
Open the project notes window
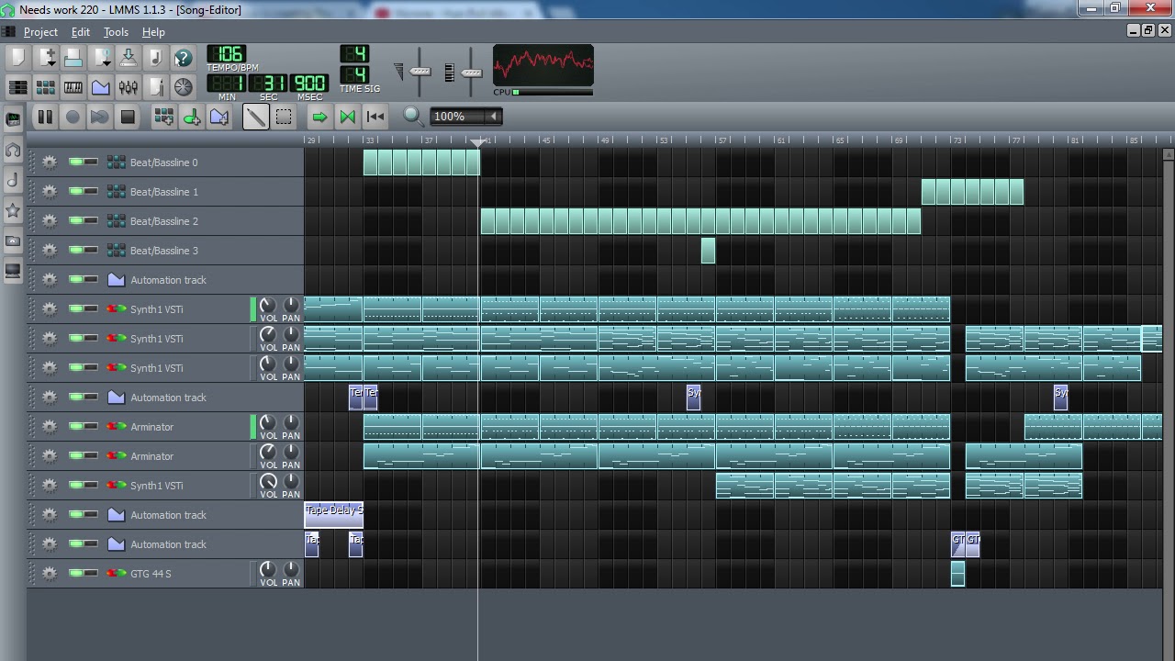pos(155,87)
